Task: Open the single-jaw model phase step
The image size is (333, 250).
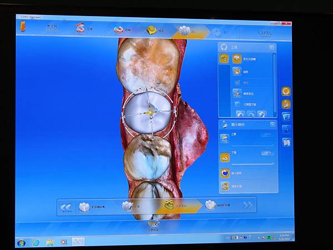Action: (122, 30)
